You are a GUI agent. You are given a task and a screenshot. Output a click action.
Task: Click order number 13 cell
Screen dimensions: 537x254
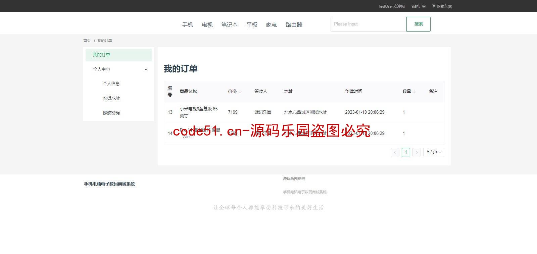click(170, 112)
